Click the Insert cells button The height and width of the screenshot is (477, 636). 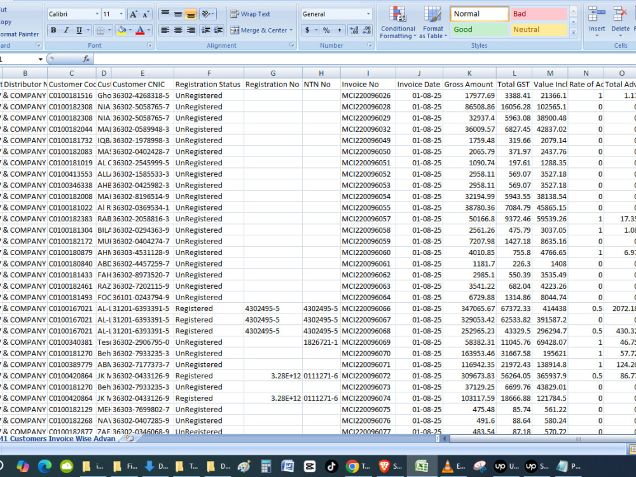[x=597, y=22]
